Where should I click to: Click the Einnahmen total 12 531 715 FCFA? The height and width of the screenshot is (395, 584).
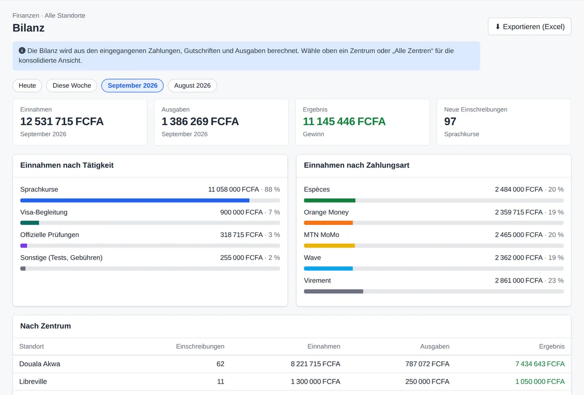click(62, 121)
